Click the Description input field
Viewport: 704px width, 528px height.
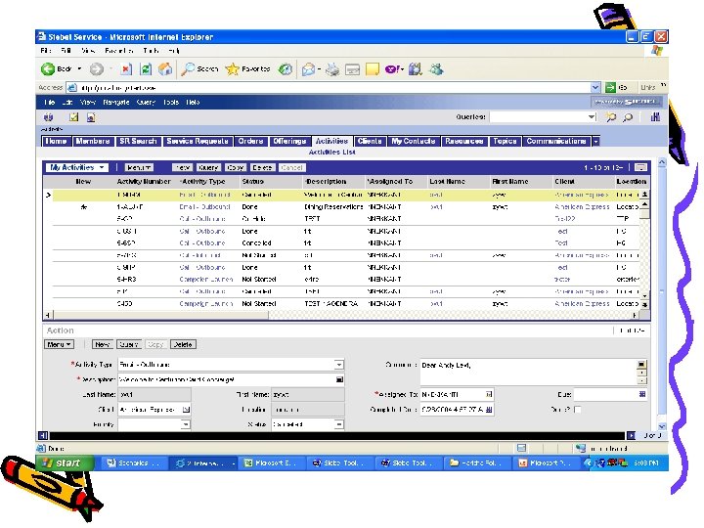[227, 379]
